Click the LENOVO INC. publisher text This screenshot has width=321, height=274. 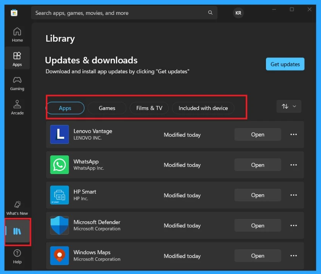[x=88, y=138]
